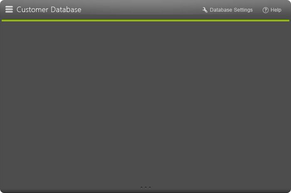The height and width of the screenshot is (193, 291).
Task: Click the rightmost dot of bottom grip
Action: [x=150, y=188]
